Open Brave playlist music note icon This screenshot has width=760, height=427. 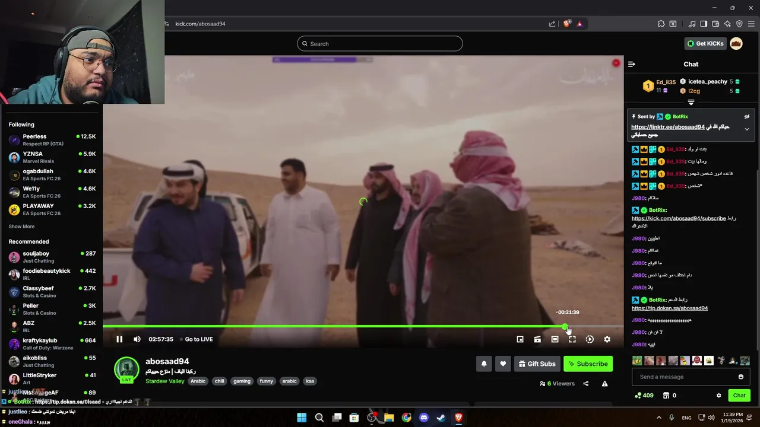tap(692, 24)
